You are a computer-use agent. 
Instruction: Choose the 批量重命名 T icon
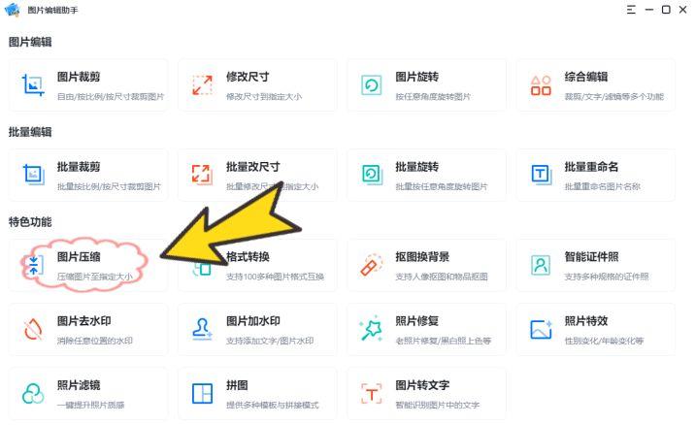(x=541, y=175)
